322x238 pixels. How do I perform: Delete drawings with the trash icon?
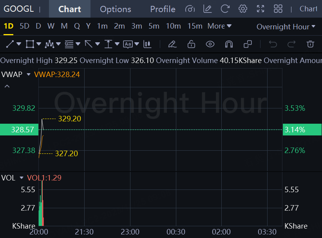pos(310,44)
